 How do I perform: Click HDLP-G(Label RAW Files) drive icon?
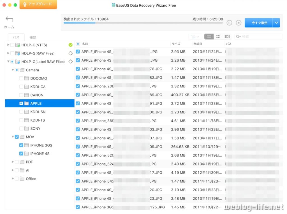tap(18, 62)
